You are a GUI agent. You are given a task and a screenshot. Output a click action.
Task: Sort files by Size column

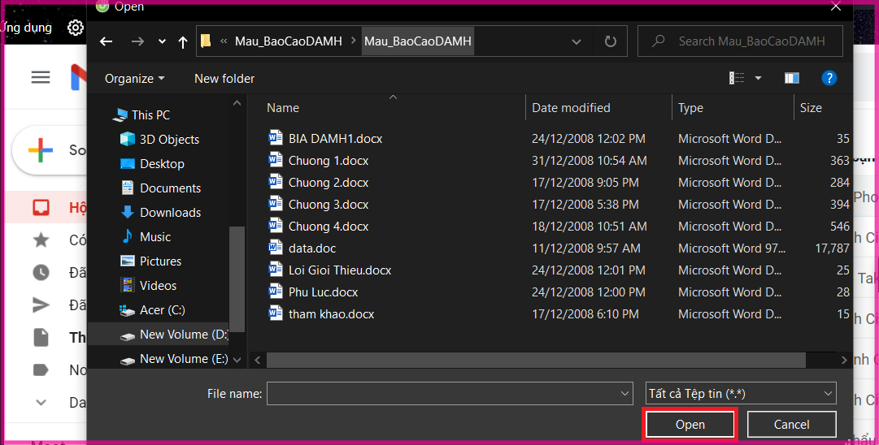811,108
